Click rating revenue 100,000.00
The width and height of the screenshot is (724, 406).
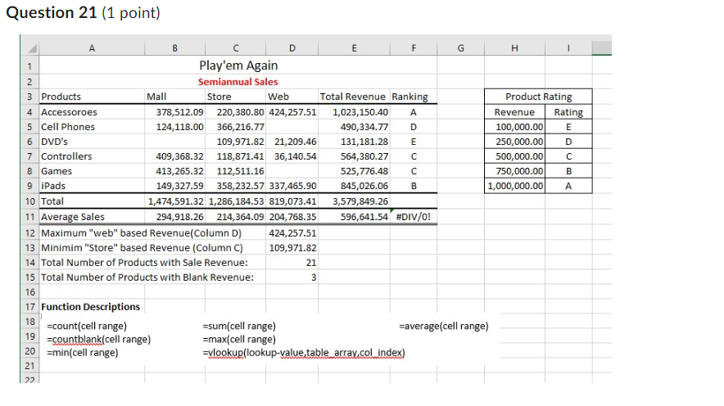point(519,127)
